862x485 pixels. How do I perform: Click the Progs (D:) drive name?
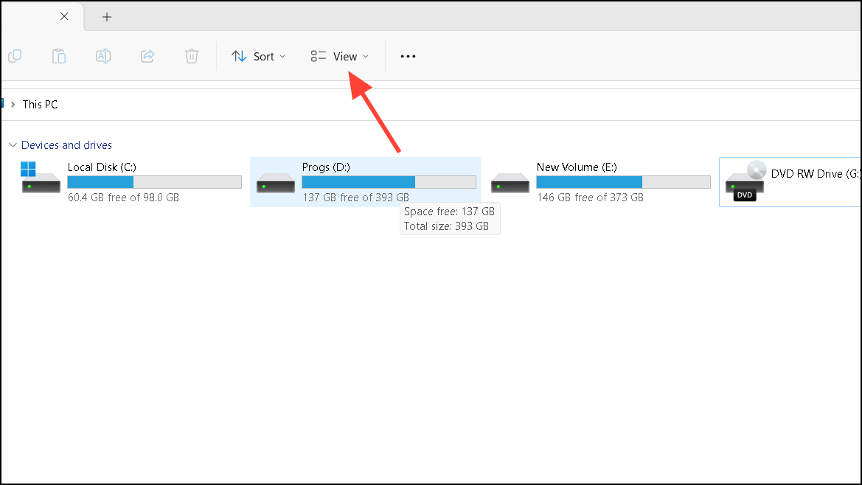[326, 167]
